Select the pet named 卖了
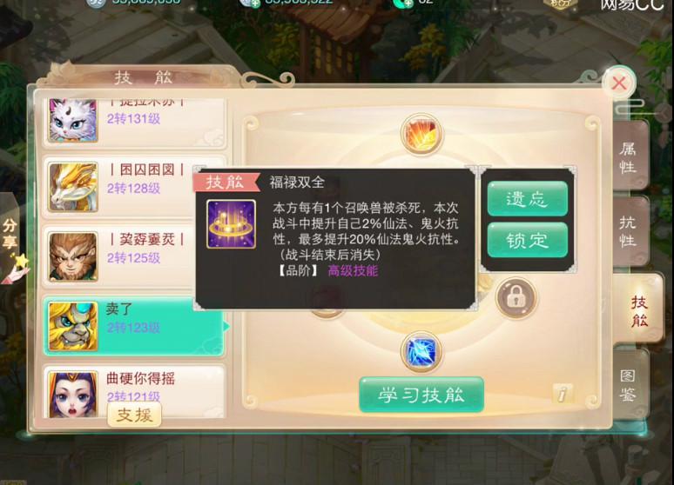Viewport: 674px width, 485px height. pyautogui.click(x=133, y=326)
